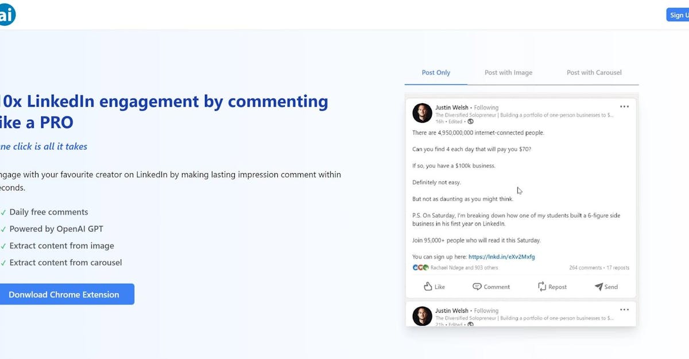Switch to the Post Only tab
This screenshot has width=689, height=359.
(x=436, y=73)
